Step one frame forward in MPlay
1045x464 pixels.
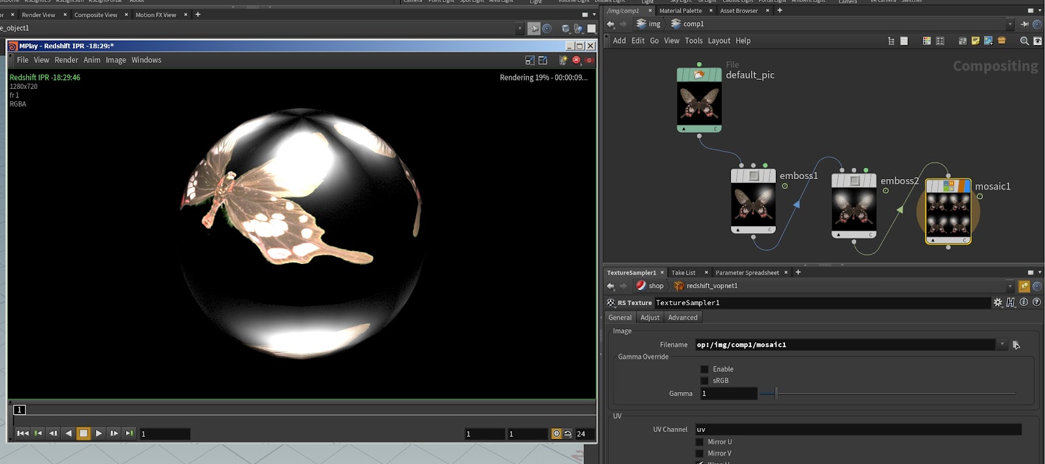114,433
